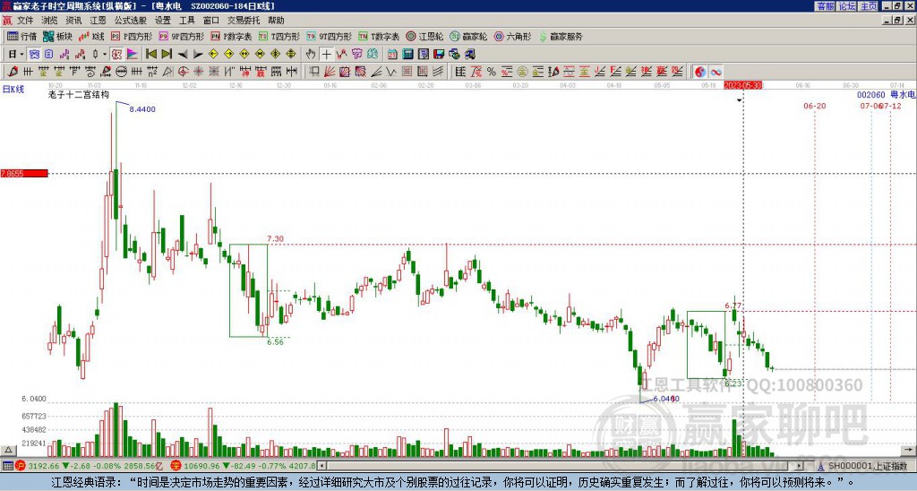Click the status bar keyboard icon
The width and height of the screenshot is (917, 491).
click(x=7, y=466)
